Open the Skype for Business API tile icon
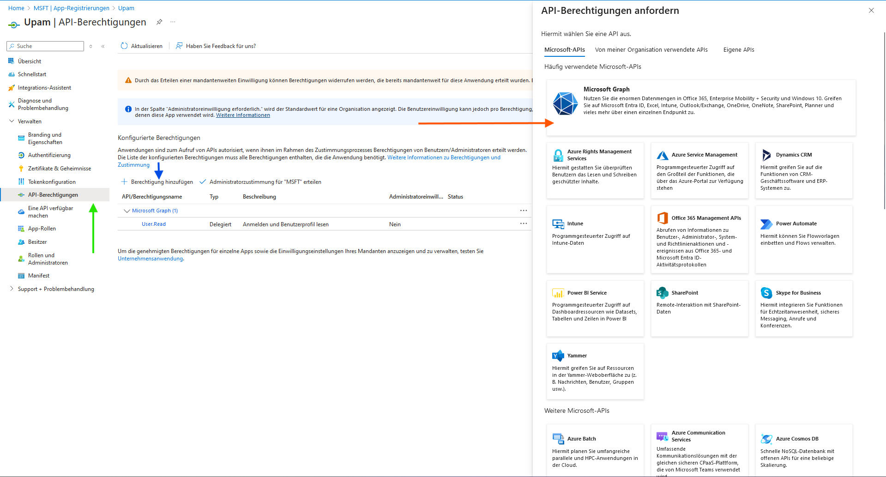Image resolution: width=886 pixels, height=477 pixels. point(766,293)
